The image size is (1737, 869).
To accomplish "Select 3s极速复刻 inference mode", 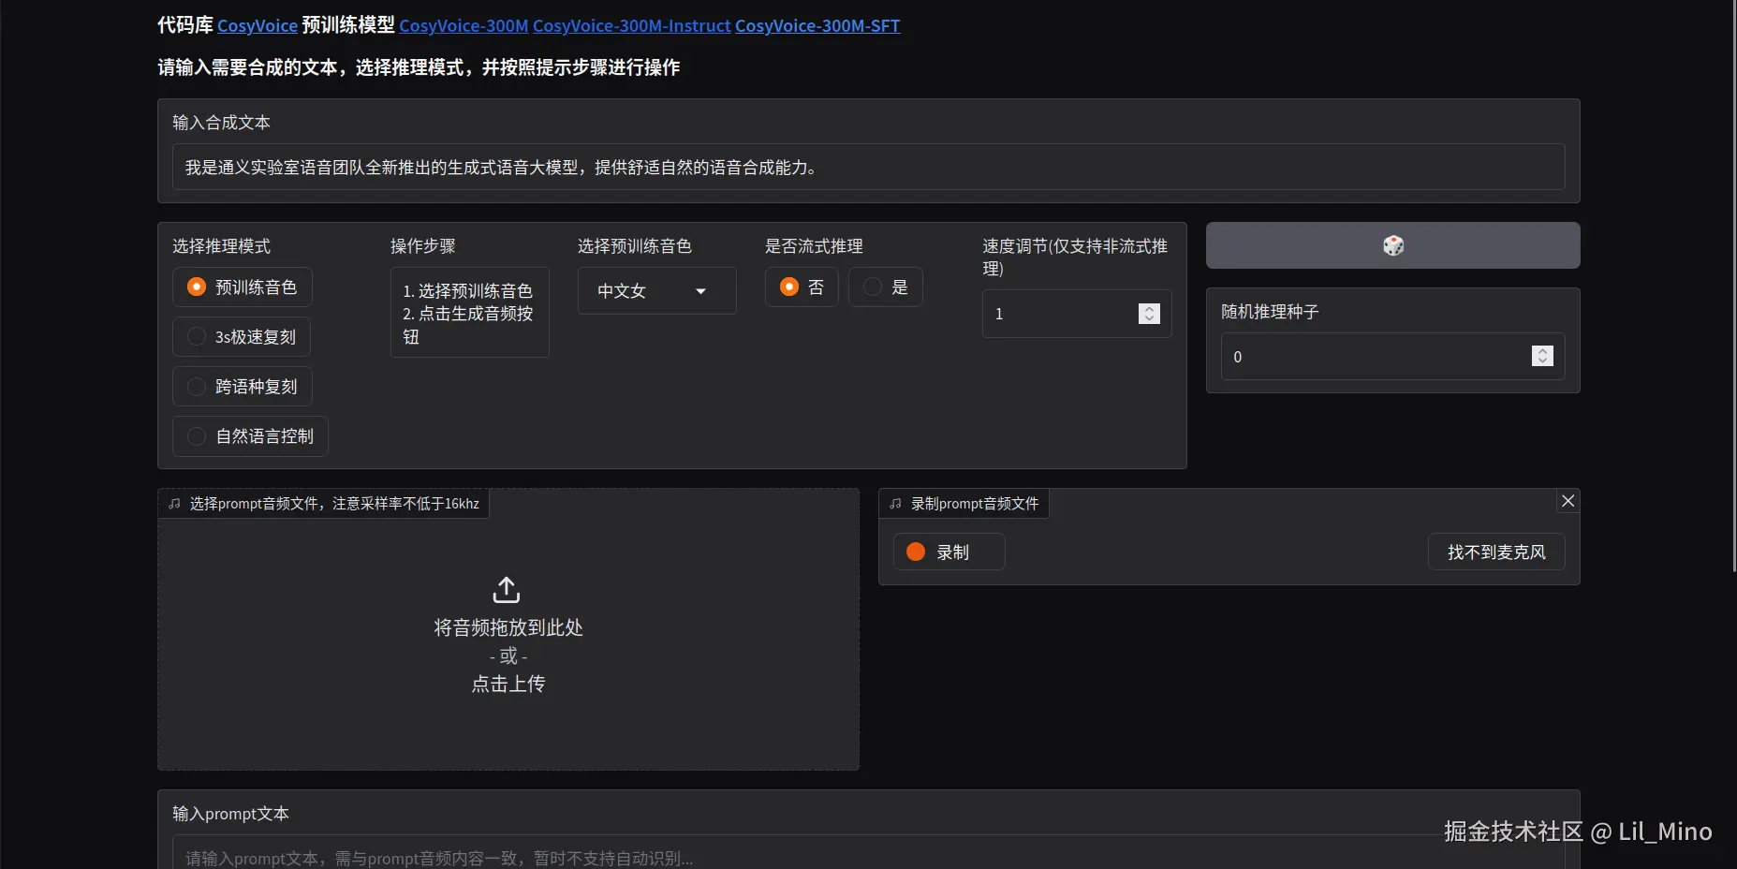I will pyautogui.click(x=242, y=337).
